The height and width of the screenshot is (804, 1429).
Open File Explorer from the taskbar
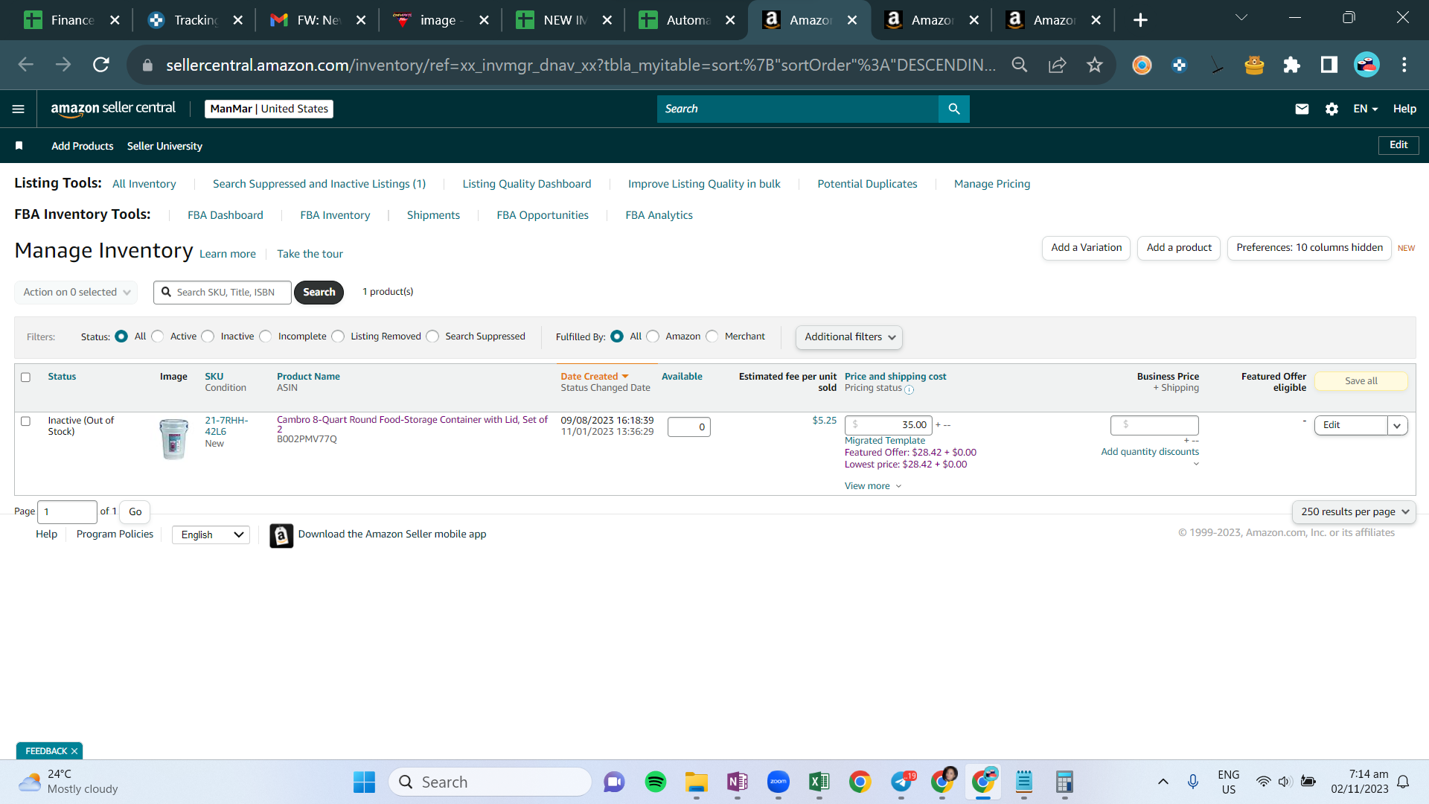coord(697,782)
